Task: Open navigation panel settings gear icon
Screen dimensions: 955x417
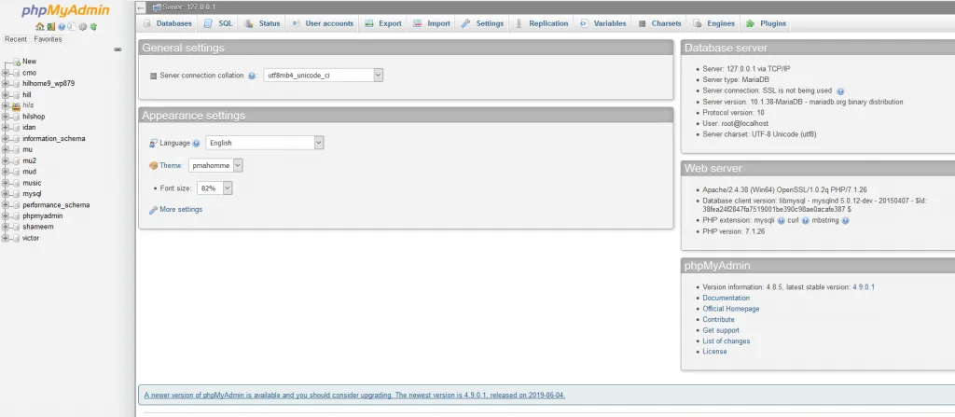Action: click(x=83, y=27)
